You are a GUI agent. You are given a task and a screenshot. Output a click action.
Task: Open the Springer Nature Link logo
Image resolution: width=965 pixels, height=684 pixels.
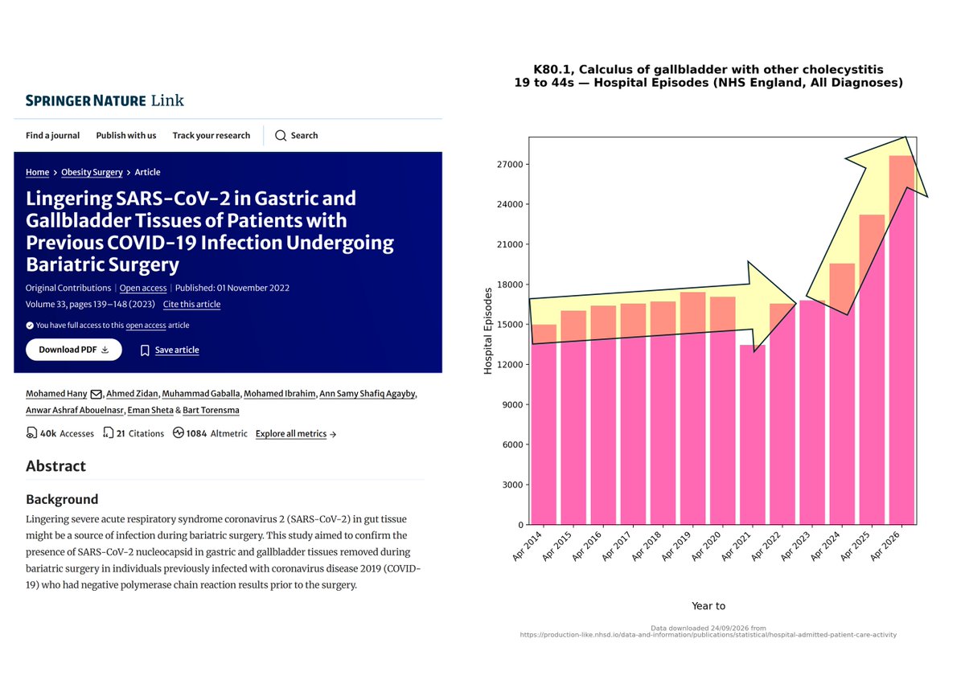pyautogui.click(x=105, y=100)
